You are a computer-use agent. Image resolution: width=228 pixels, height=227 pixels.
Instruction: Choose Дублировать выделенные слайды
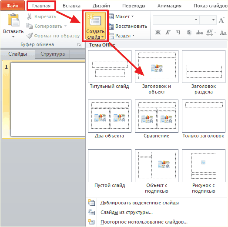139,203
